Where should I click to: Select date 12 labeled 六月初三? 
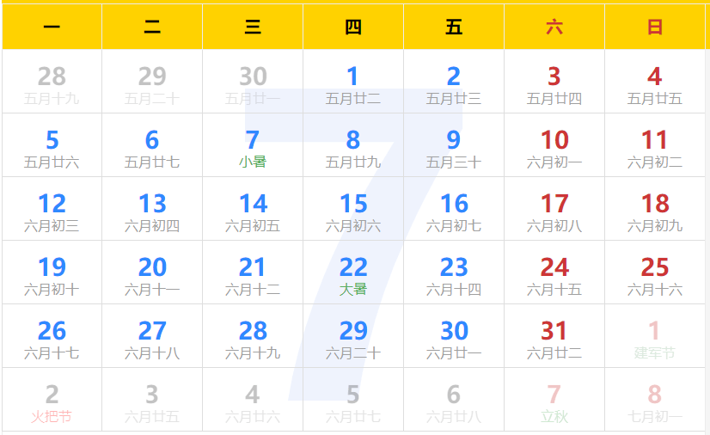point(52,209)
